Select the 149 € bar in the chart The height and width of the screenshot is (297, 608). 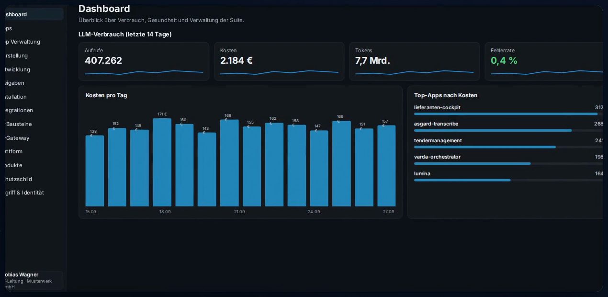(139, 168)
